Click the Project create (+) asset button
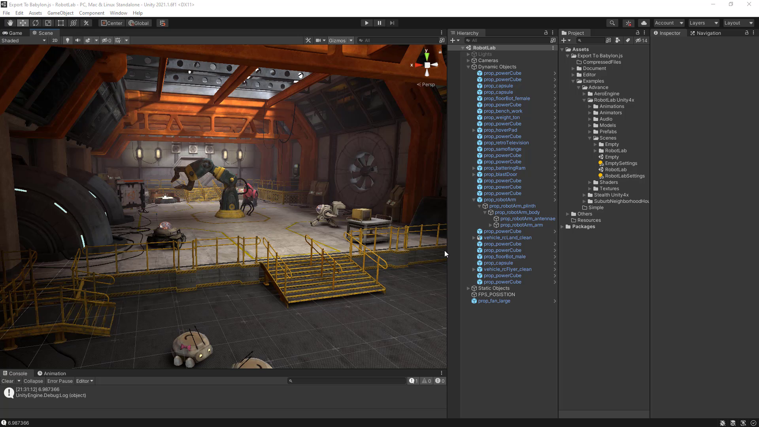 tap(566, 40)
